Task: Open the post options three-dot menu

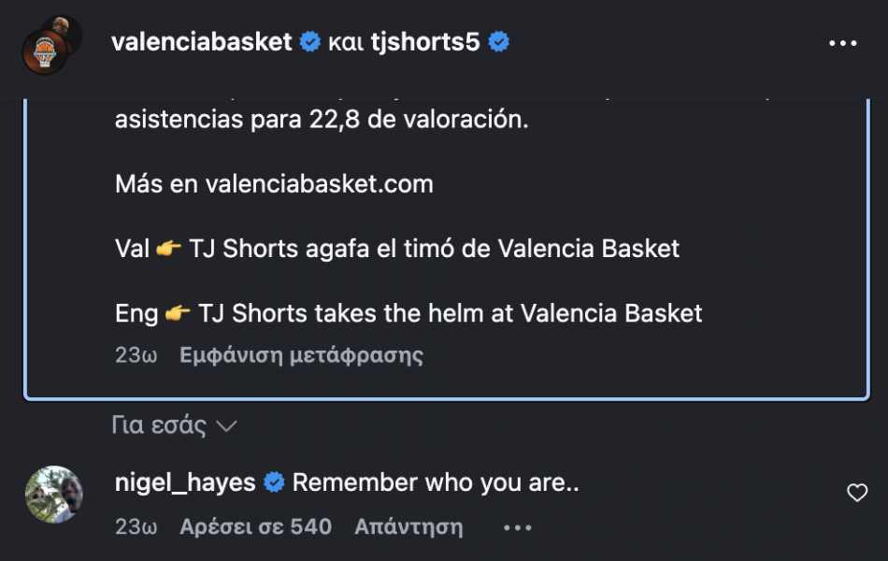Action: coord(843,43)
